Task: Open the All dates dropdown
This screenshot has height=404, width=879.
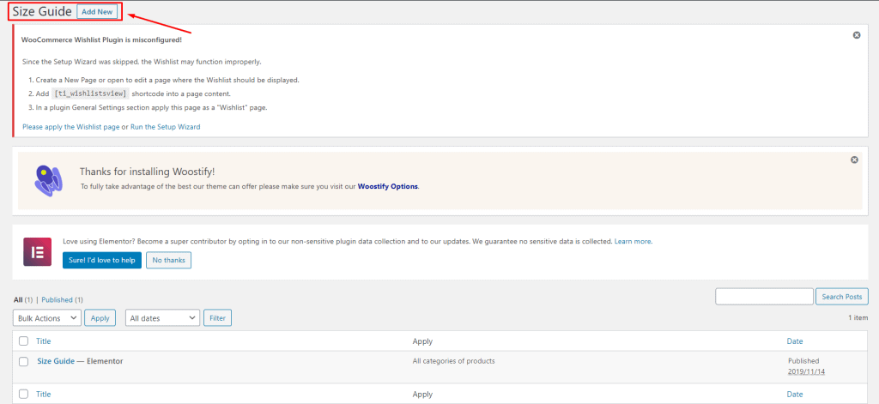Action: 162,317
